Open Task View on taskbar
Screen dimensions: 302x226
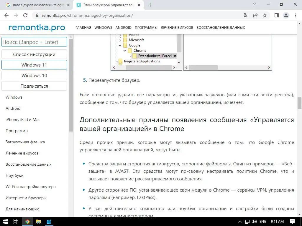point(16,222)
